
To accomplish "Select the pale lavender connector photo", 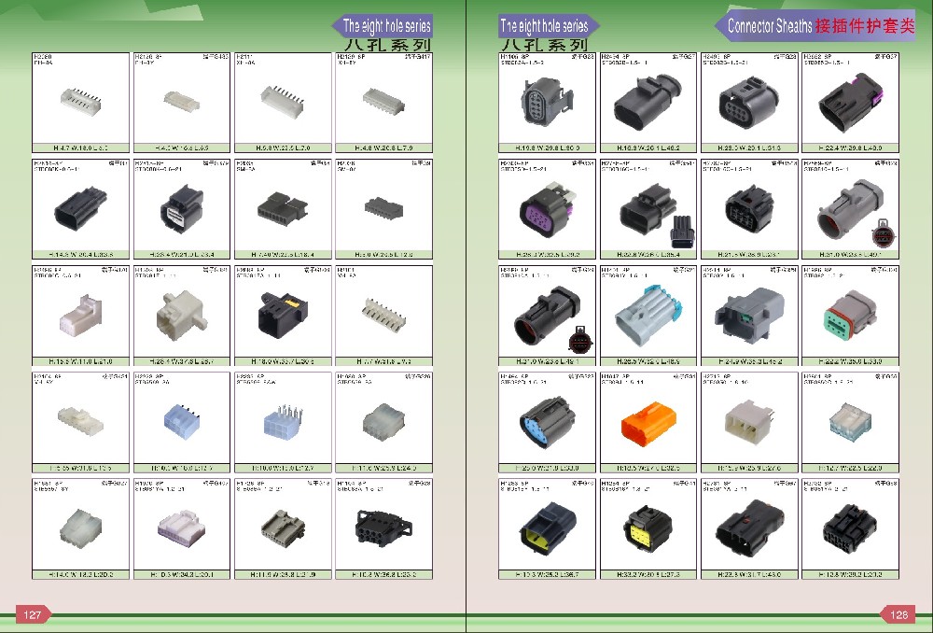I will pyautogui.click(x=182, y=528).
